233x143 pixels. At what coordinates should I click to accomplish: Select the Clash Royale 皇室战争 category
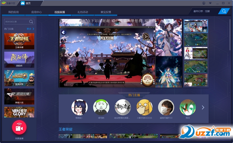click(x=19, y=78)
